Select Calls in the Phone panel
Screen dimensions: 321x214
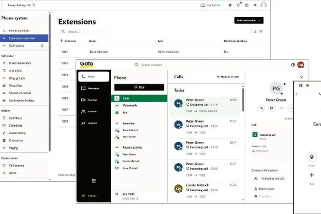coord(139,98)
